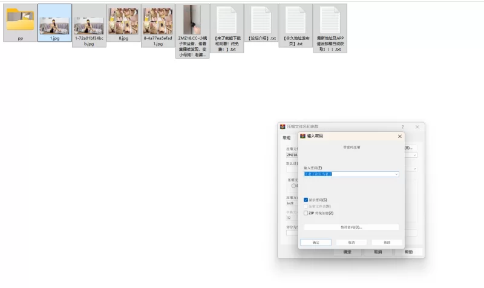Click the pp folder name label
484x288 pixels.
pyautogui.click(x=21, y=39)
